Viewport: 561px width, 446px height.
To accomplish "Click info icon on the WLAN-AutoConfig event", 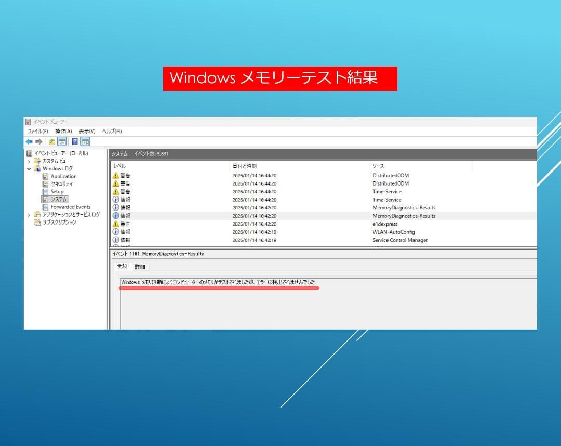I will click(116, 232).
